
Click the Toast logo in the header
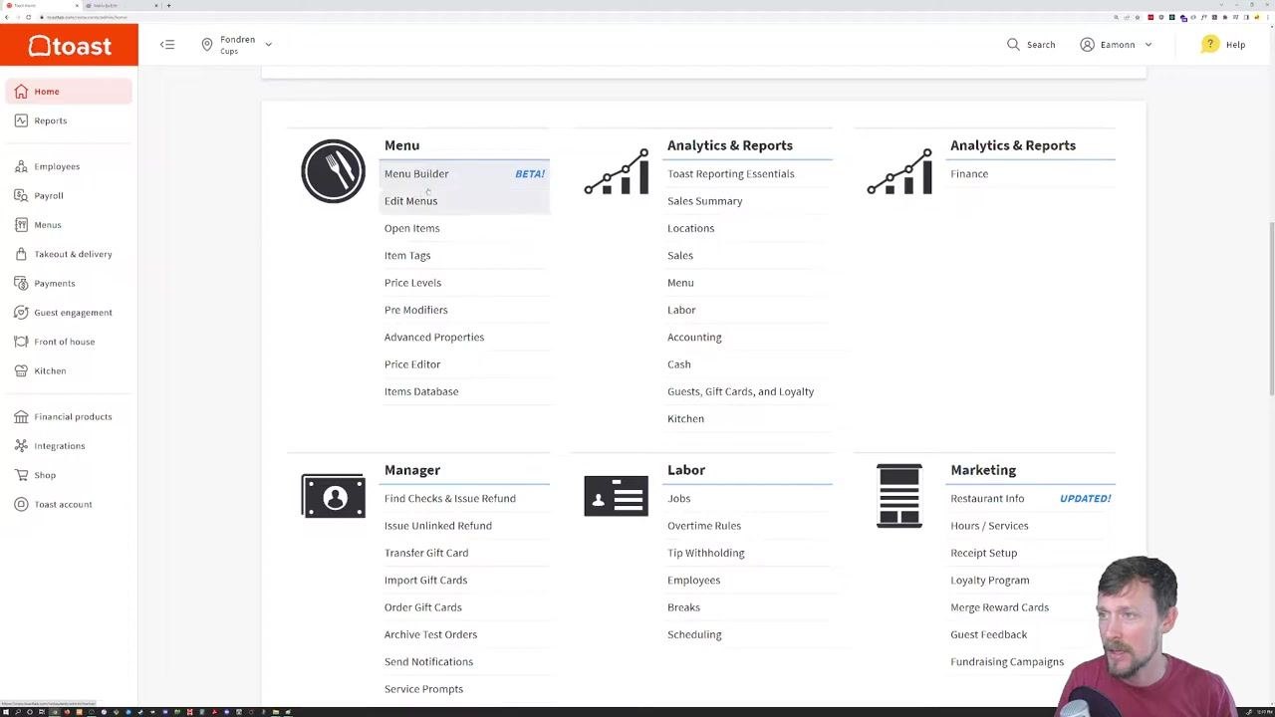point(69,46)
